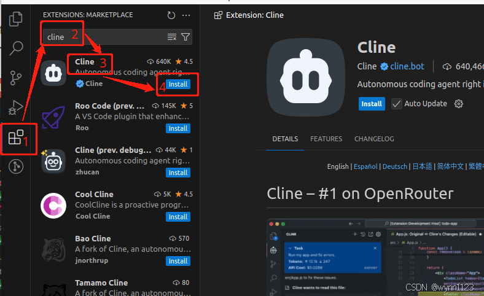Click the 4.5 star rating of Cline

coord(184,62)
